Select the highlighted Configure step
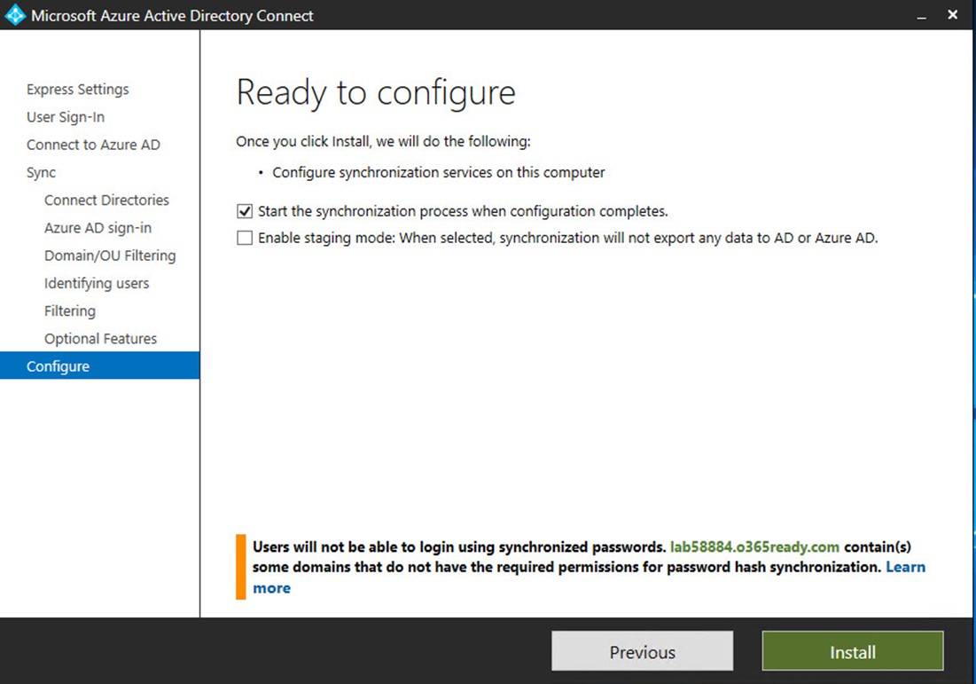Image resolution: width=976 pixels, height=684 pixels. (99, 366)
